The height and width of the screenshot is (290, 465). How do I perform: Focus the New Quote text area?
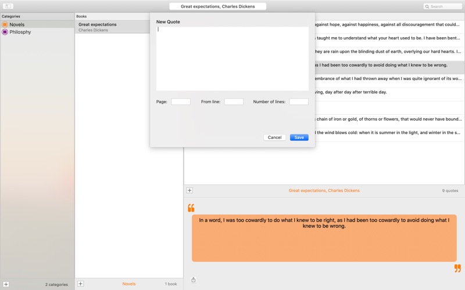click(x=232, y=58)
